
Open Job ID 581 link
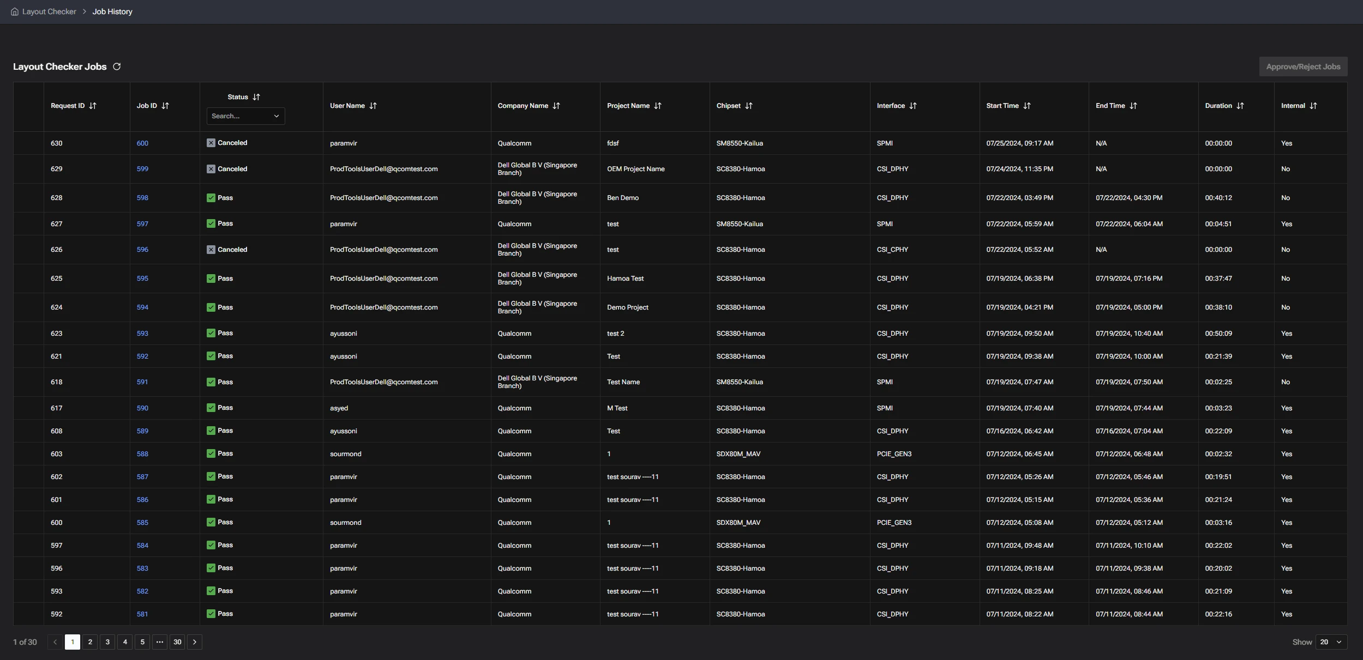pyautogui.click(x=142, y=614)
